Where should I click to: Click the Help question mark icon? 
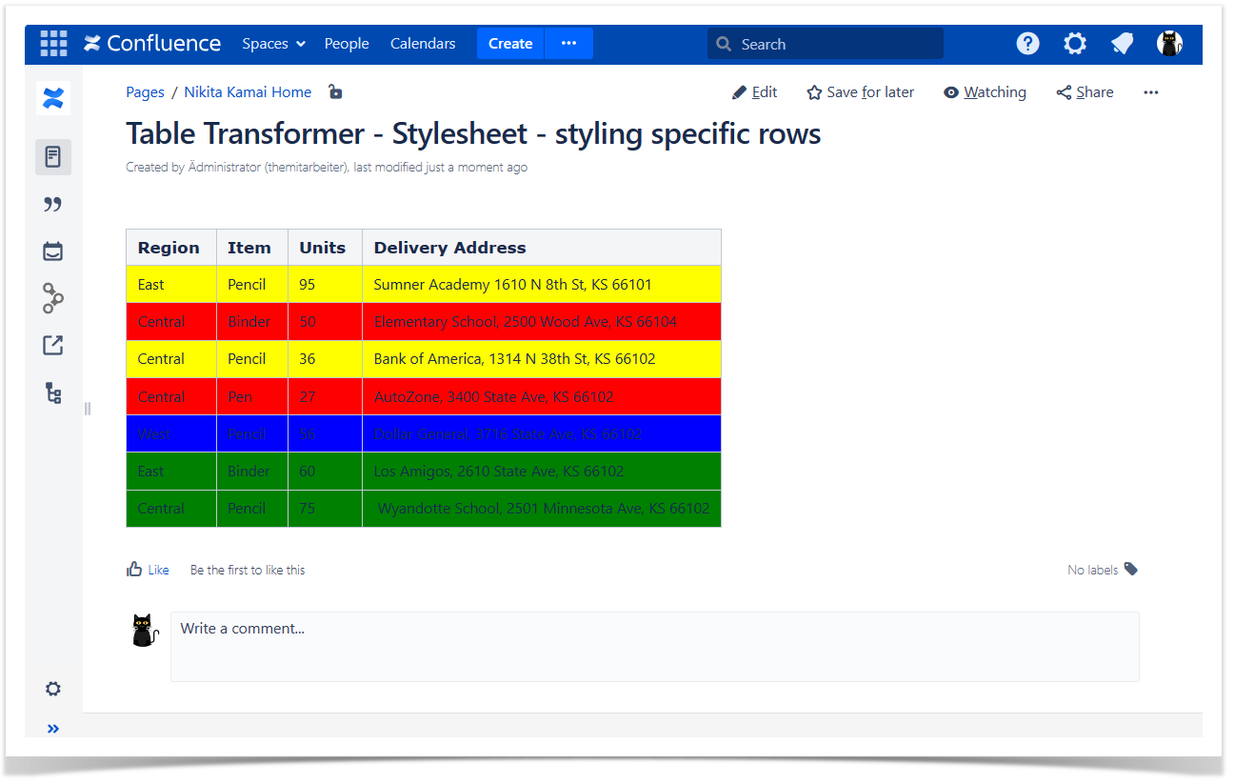point(1027,44)
